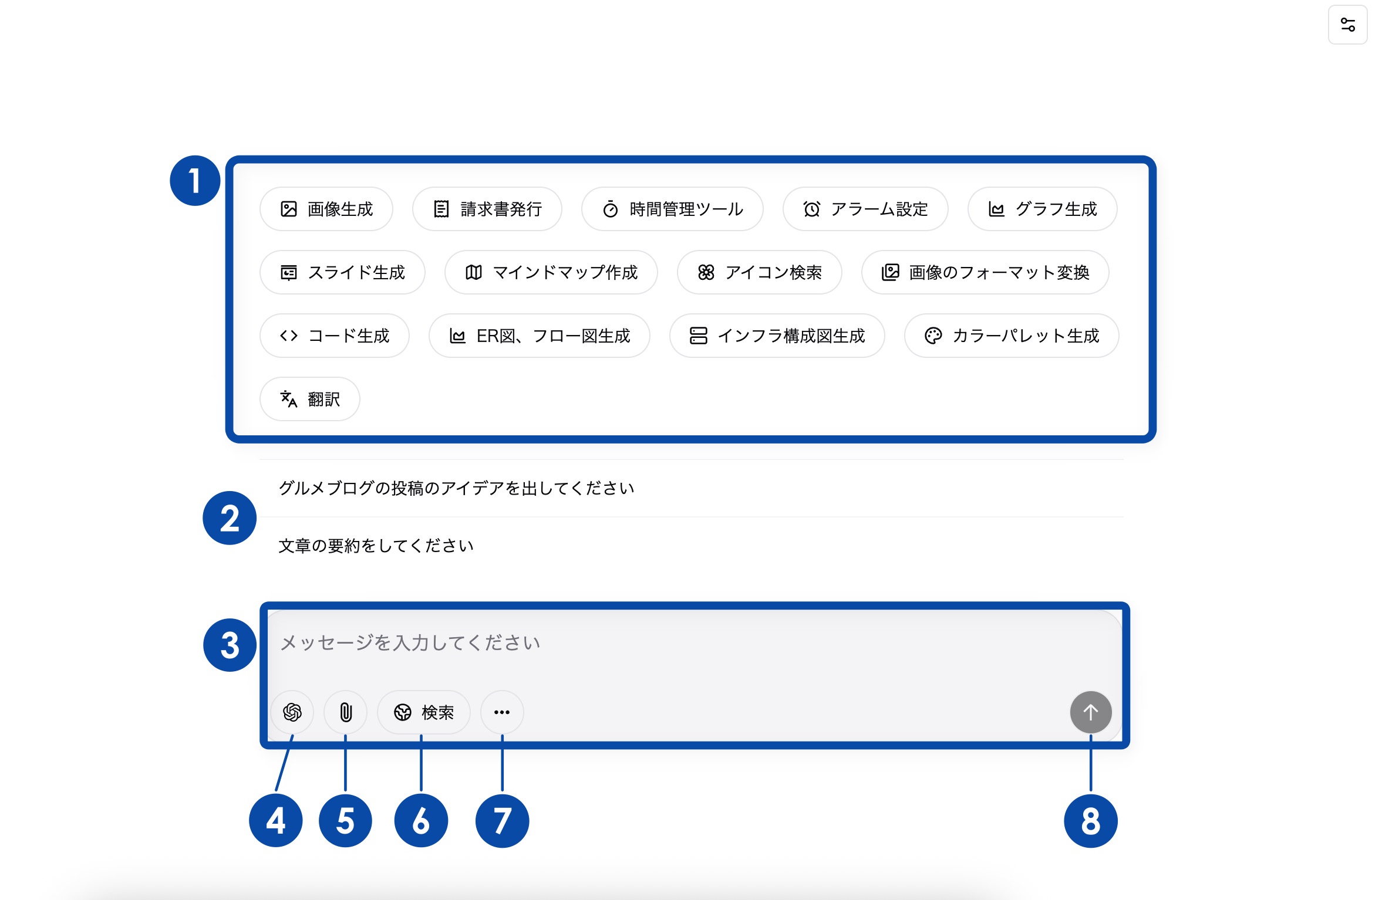Image resolution: width=1382 pixels, height=900 pixels.
Task: Toggle the 検索 web search button
Action: point(424,712)
